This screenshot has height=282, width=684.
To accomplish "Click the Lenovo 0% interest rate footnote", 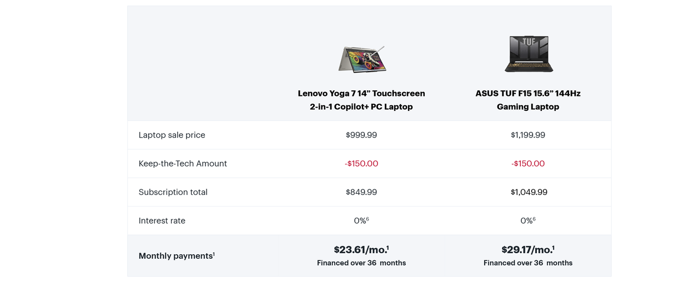I will click(368, 219).
